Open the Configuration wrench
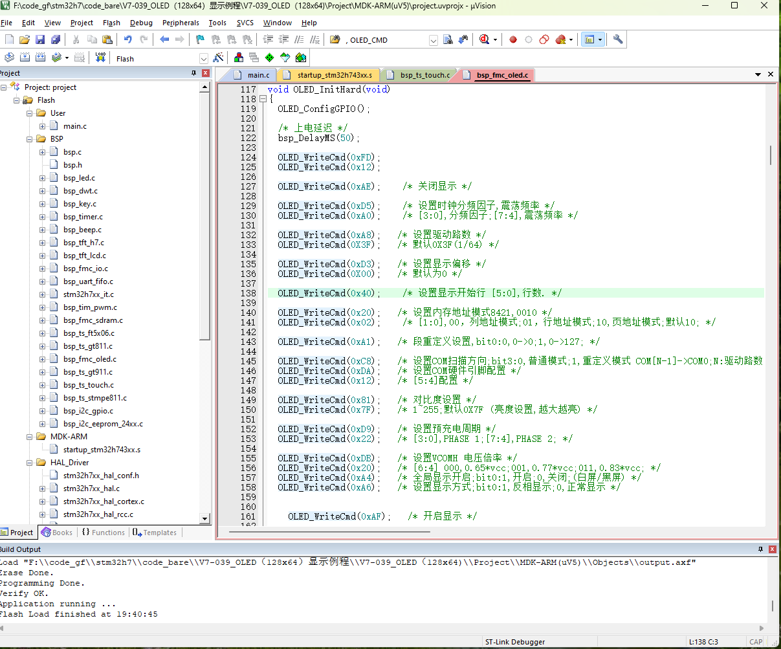Image resolution: width=781 pixels, height=649 pixels. [x=618, y=39]
